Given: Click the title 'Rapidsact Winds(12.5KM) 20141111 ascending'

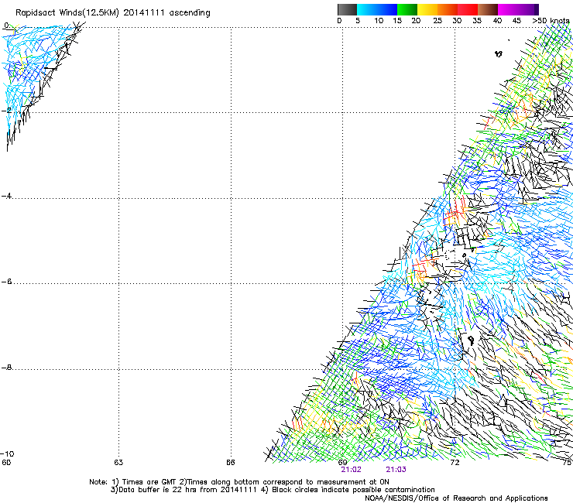Looking at the screenshot, I should (113, 13).
